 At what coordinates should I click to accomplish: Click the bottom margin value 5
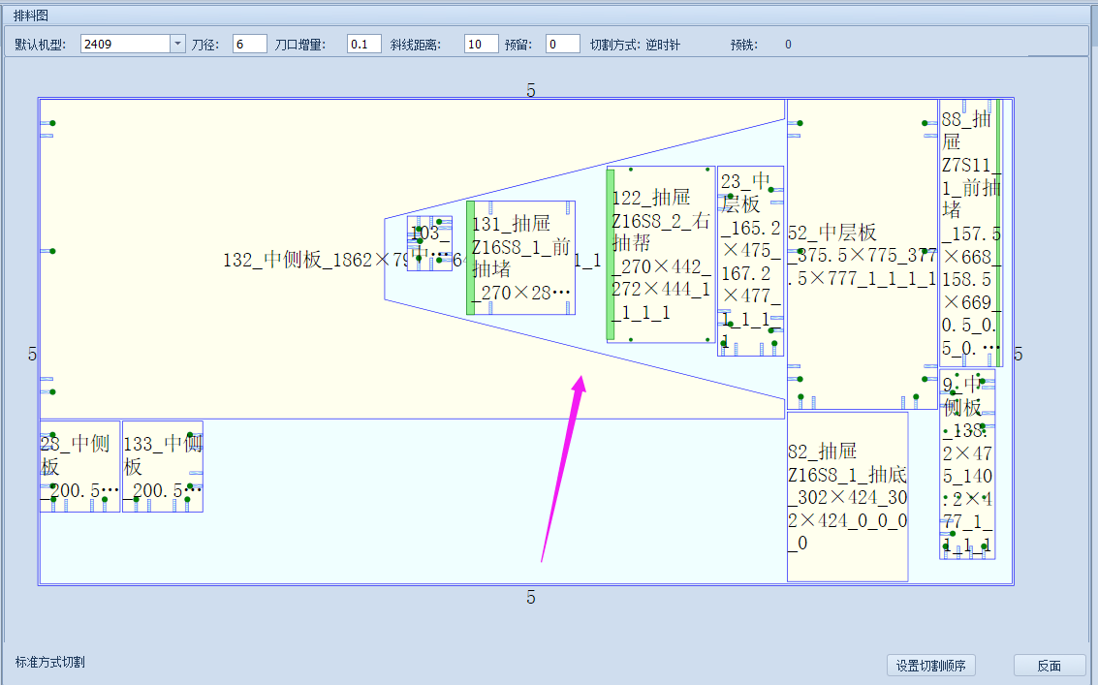(x=531, y=598)
